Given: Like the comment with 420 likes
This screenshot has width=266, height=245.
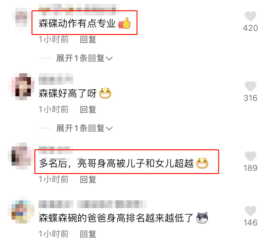Looking at the screenshot, I should pyautogui.click(x=250, y=16).
